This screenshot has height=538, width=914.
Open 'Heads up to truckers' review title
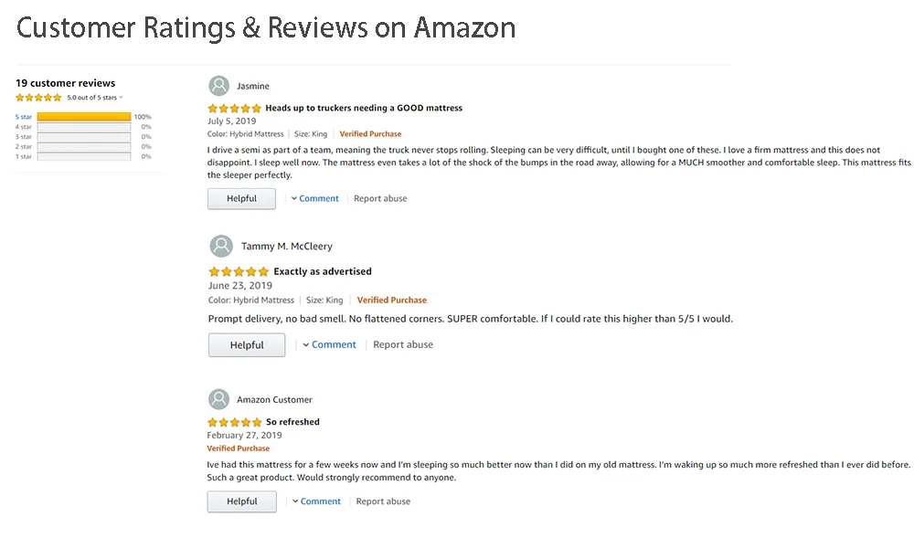coord(364,108)
